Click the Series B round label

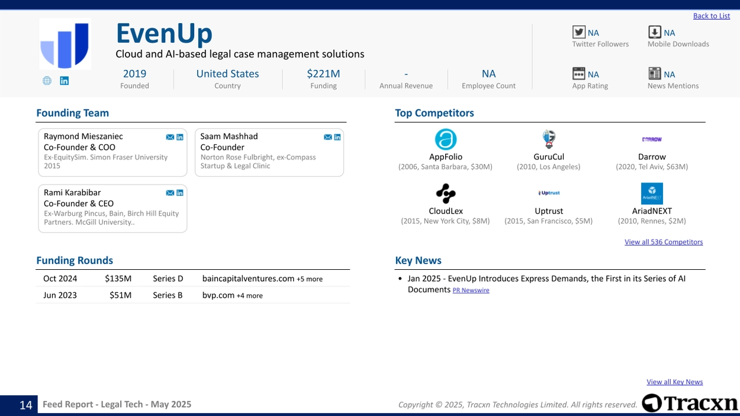click(168, 295)
